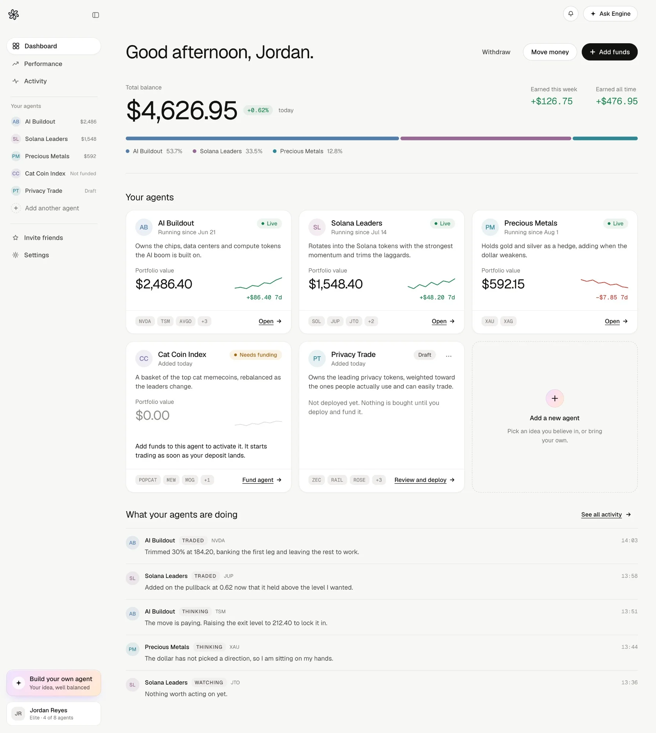Click the Build your own agent sparkle icon

pyautogui.click(x=19, y=683)
